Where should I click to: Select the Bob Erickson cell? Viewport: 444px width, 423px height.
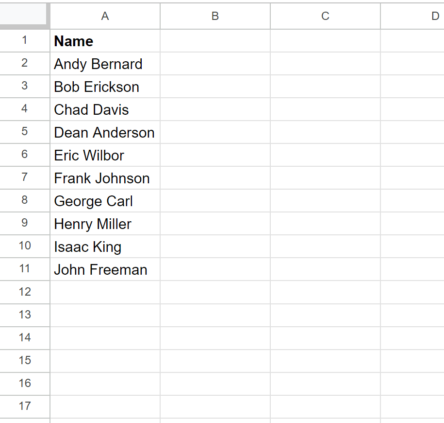(105, 87)
